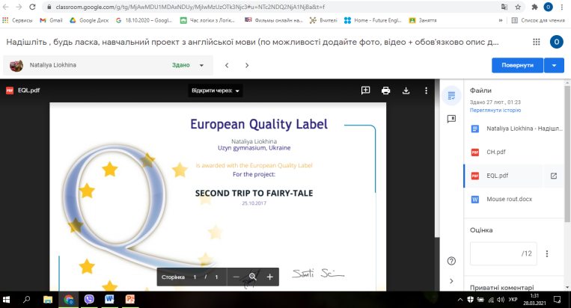The width and height of the screenshot is (571, 308).
Task: Bookmark this page with the star icon
Action: tap(518, 7)
